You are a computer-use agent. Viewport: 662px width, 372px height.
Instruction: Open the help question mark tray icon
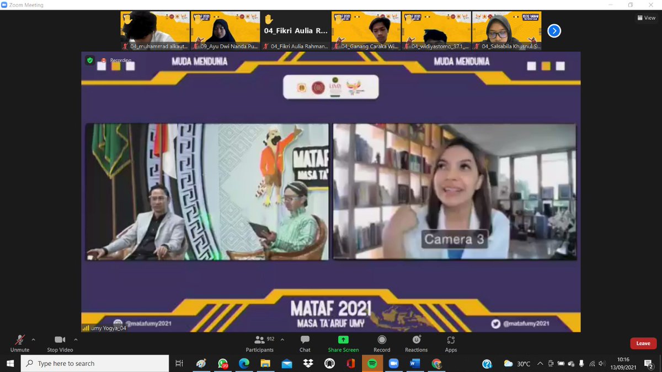coord(487,364)
